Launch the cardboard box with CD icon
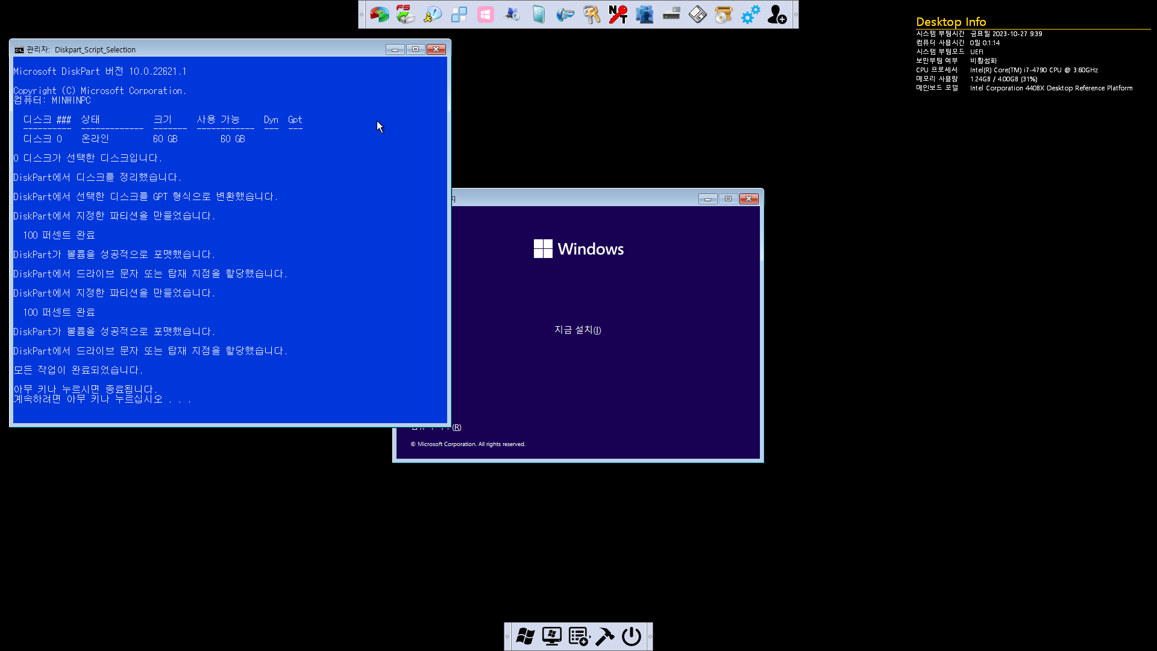This screenshot has height=651, width=1157. click(x=724, y=14)
